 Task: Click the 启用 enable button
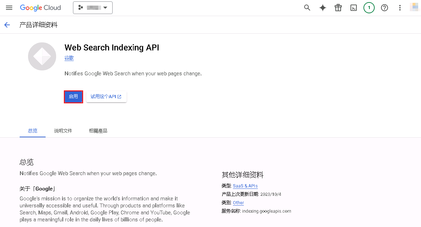pyautogui.click(x=73, y=97)
